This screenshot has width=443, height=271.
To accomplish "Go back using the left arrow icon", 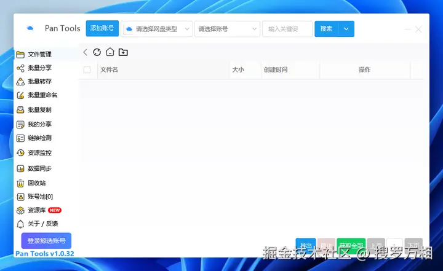I will 86,52.
